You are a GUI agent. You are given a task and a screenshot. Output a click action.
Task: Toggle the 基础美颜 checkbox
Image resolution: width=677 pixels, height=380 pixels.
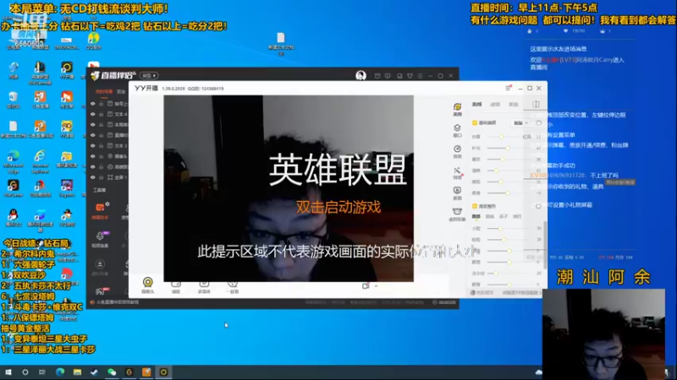[x=475, y=122]
